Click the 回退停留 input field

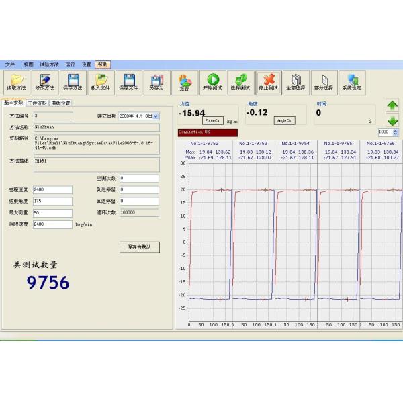139,201
